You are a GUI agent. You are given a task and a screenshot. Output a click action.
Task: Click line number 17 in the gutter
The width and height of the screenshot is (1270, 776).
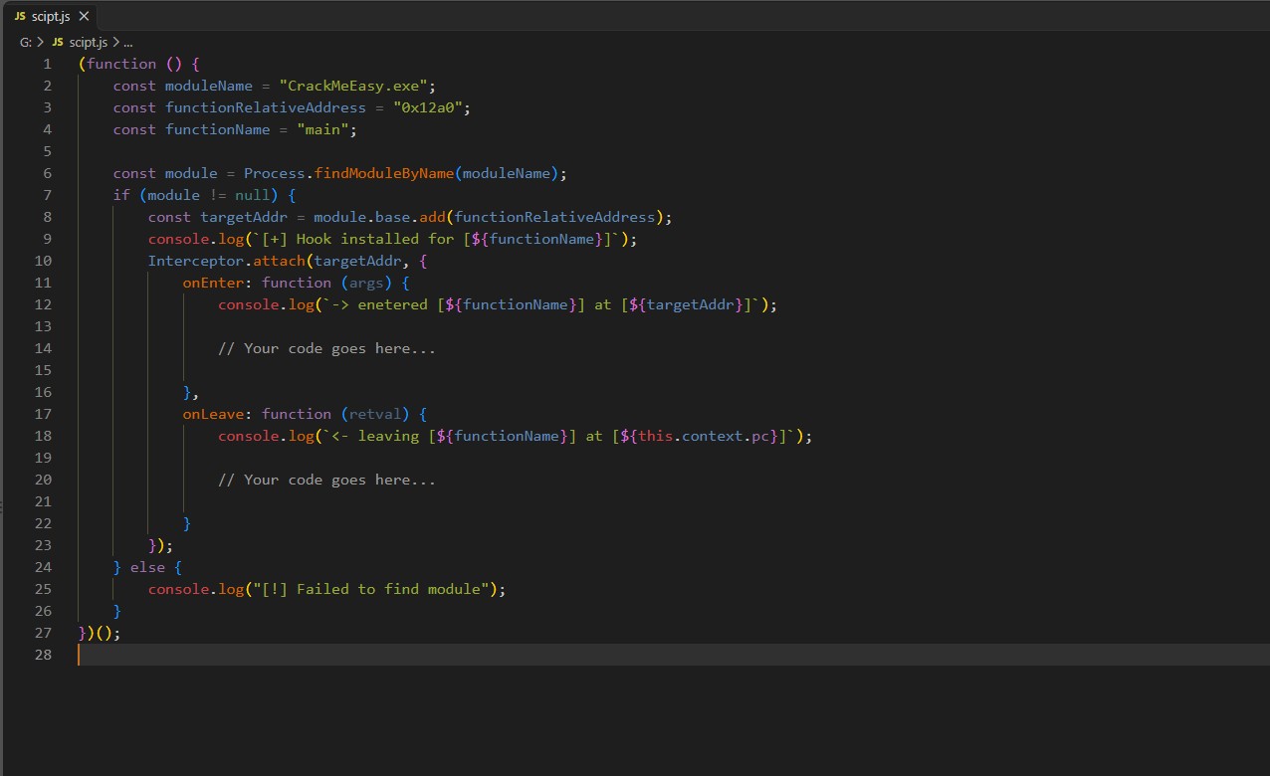[x=43, y=414]
